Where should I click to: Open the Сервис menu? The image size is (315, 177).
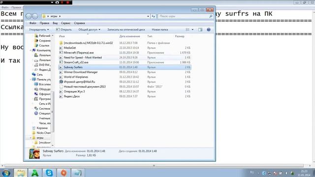click(x=65, y=23)
